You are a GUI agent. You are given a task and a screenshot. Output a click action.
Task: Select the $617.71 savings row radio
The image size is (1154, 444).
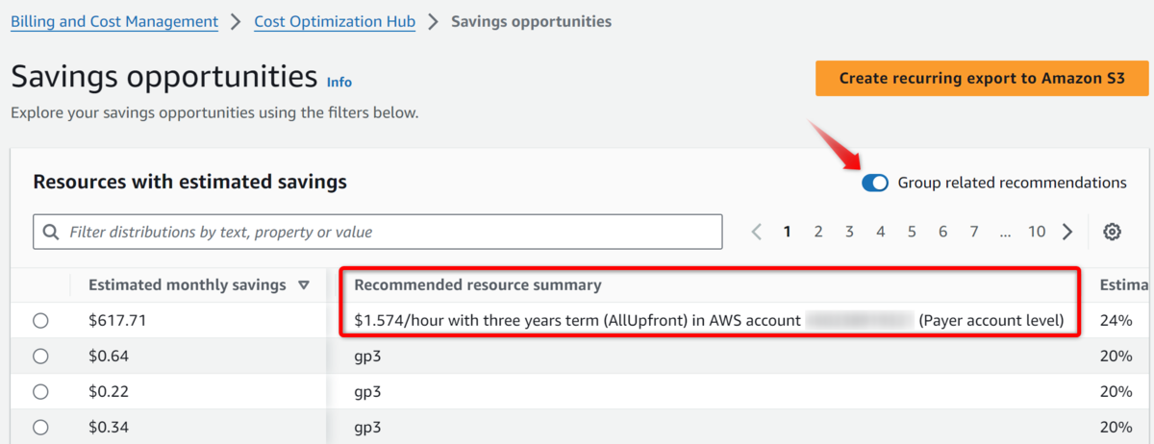[40, 321]
